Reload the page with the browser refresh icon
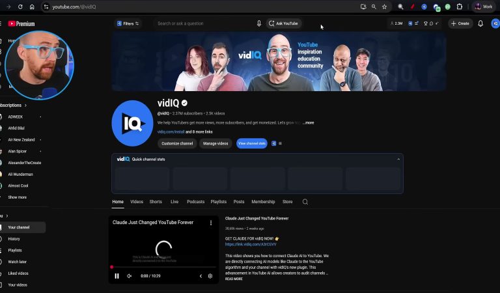500x293 pixels. 20,7
